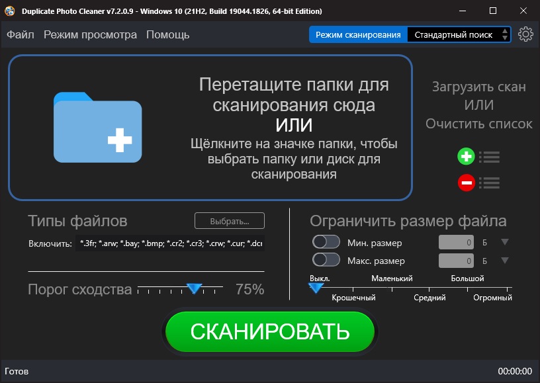Click the 'Выбрать...' button for file types
540x383 pixels.
[x=229, y=220]
